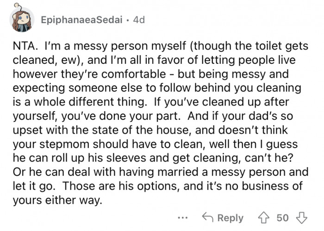Click the dot separator before 4d
324x231 pixels.
(x=128, y=20)
